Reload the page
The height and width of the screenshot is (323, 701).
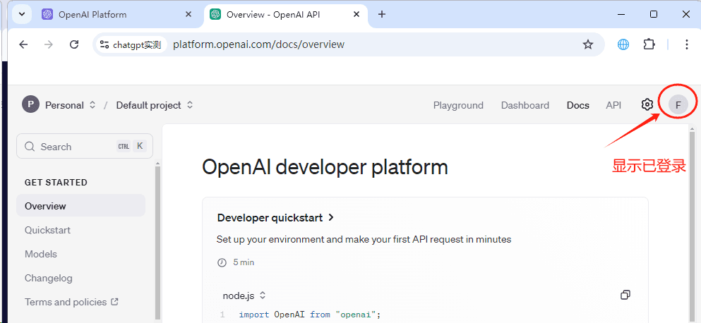(x=74, y=44)
